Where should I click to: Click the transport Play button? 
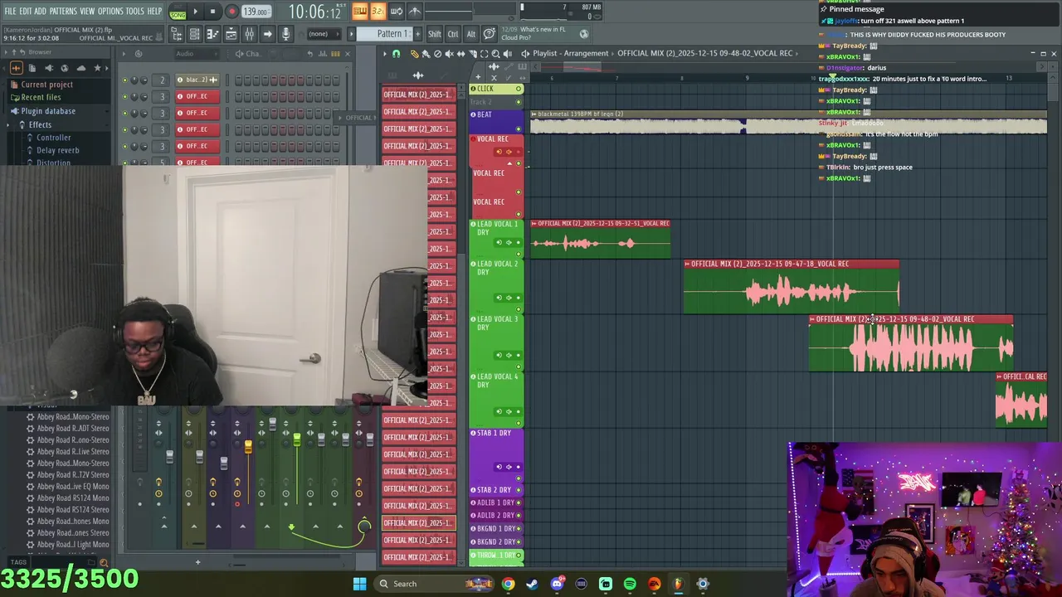click(196, 12)
